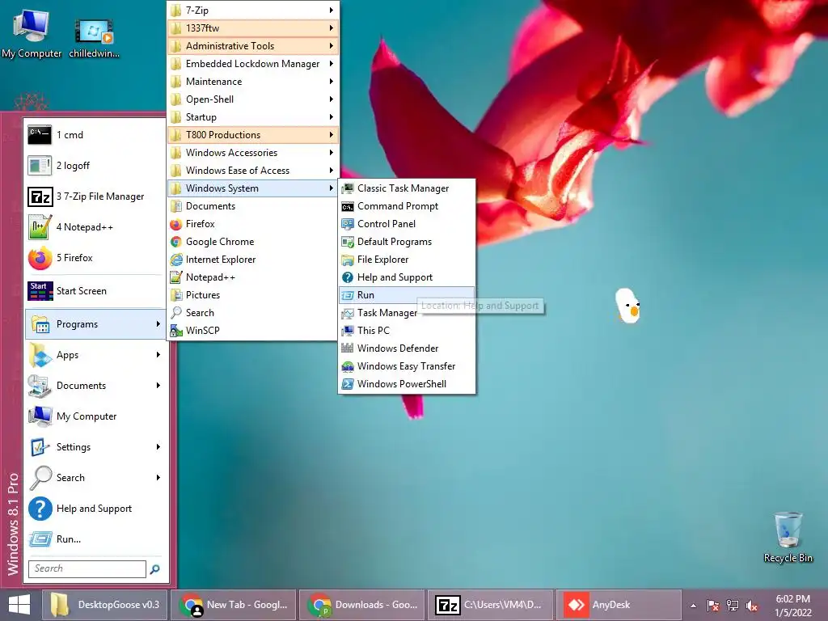Launch Command Prompt from Windows System
This screenshot has height=621, width=828.
click(x=407, y=206)
